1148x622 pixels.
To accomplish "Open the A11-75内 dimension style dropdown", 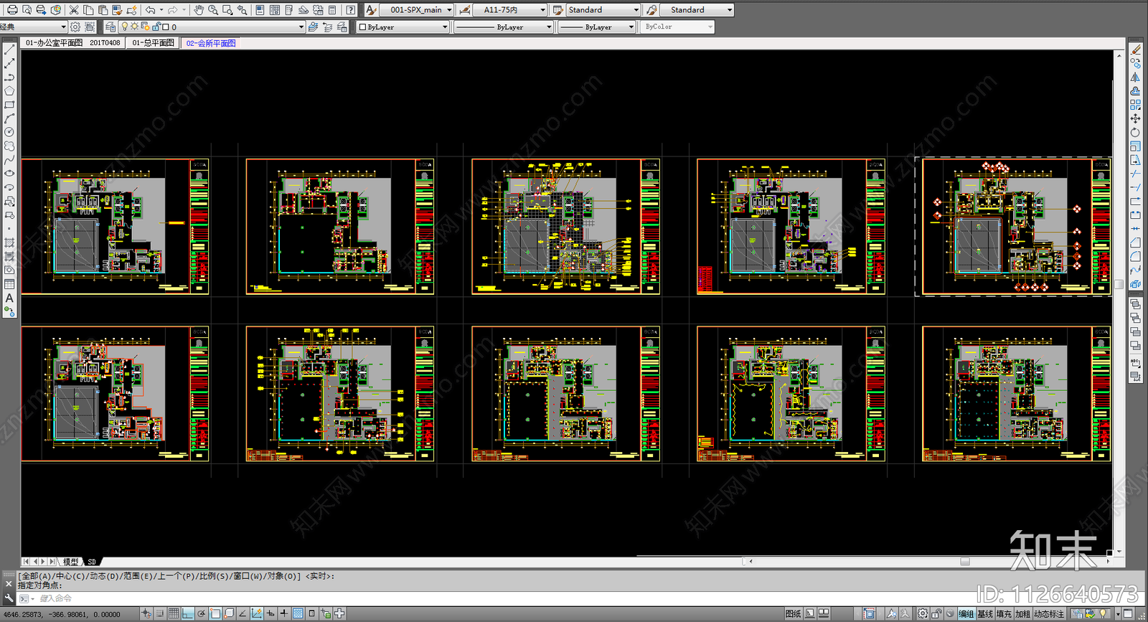I will click(510, 10).
